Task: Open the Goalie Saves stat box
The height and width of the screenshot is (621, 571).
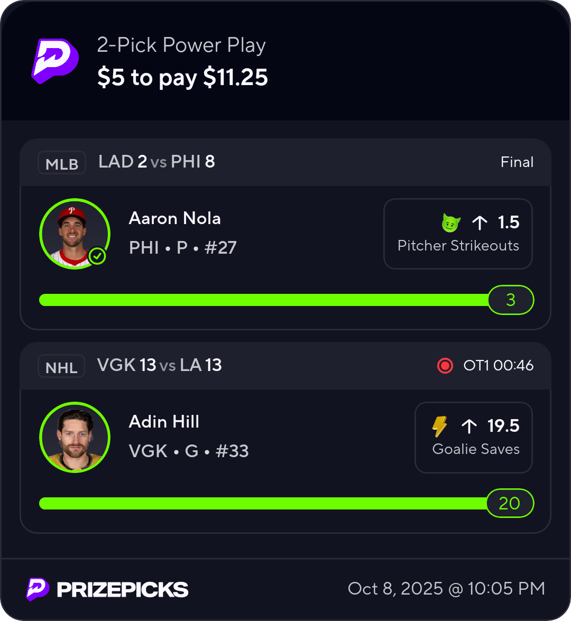Action: [x=474, y=438]
